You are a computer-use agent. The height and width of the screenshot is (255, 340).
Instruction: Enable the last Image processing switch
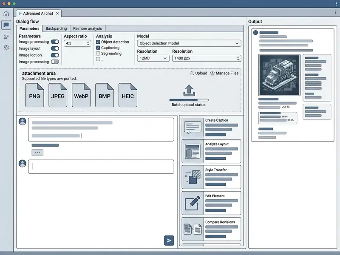(x=55, y=62)
